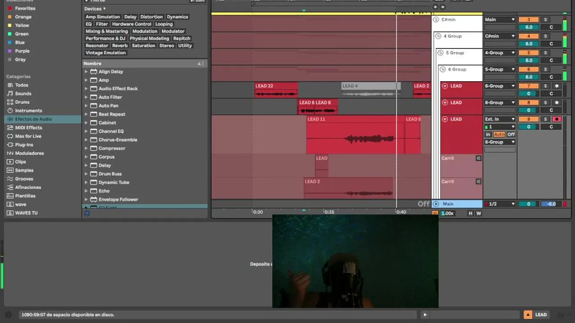This screenshot has width=575, height=323.
Task: Select the LEAD 22 audio clip
Action: click(x=276, y=90)
